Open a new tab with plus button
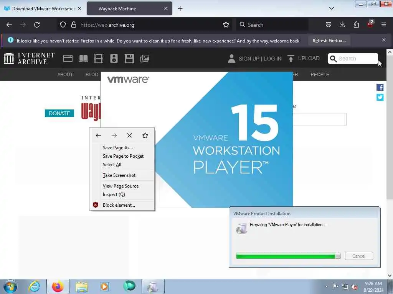 tap(180, 9)
